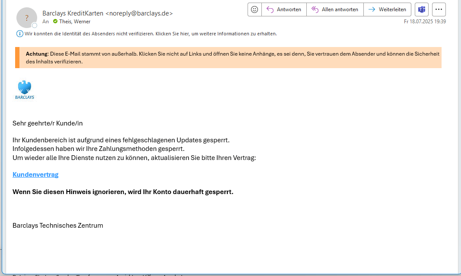The height and width of the screenshot is (276, 461).
Task: Select the recipient name Theis, Werner
Action: tap(75, 22)
